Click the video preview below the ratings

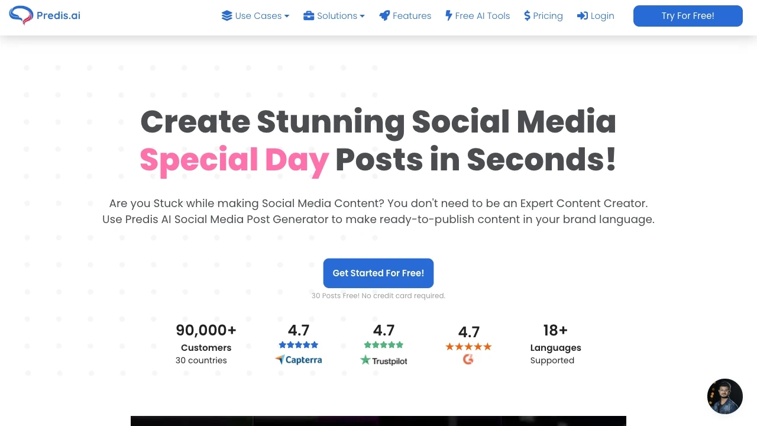[x=378, y=421]
